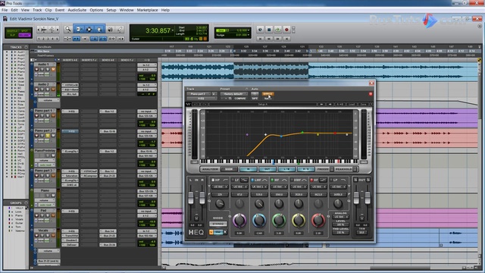Viewport: 485px width, 273px height.
Task: Open the Track menu
Action: pyautogui.click(x=37, y=10)
